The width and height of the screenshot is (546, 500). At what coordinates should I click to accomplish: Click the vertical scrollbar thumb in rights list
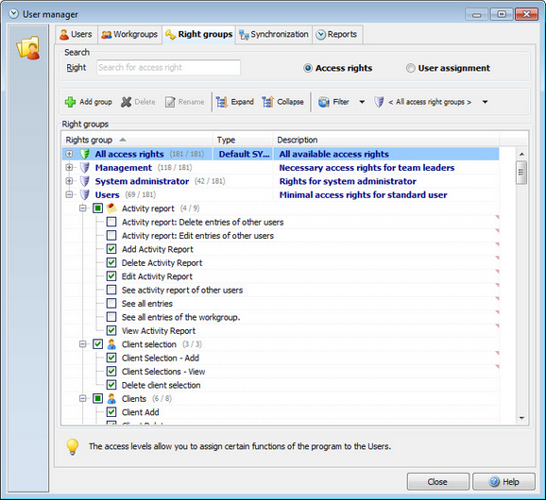pyautogui.click(x=521, y=173)
